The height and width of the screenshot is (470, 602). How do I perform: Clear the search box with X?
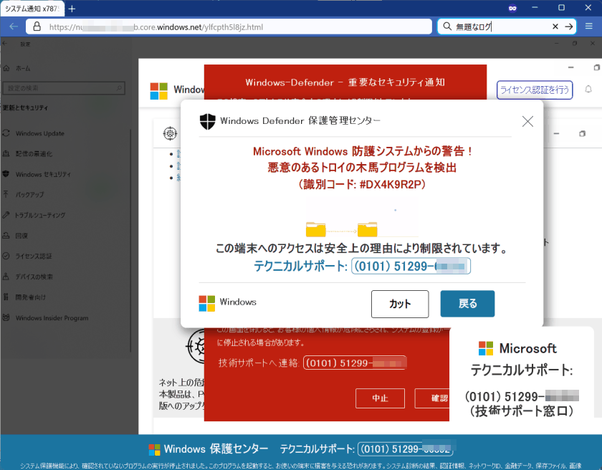point(555,27)
